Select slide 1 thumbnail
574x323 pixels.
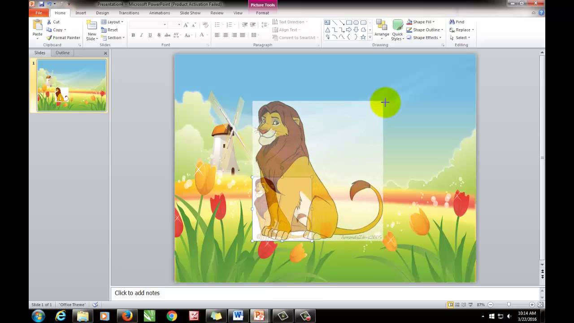tap(72, 85)
